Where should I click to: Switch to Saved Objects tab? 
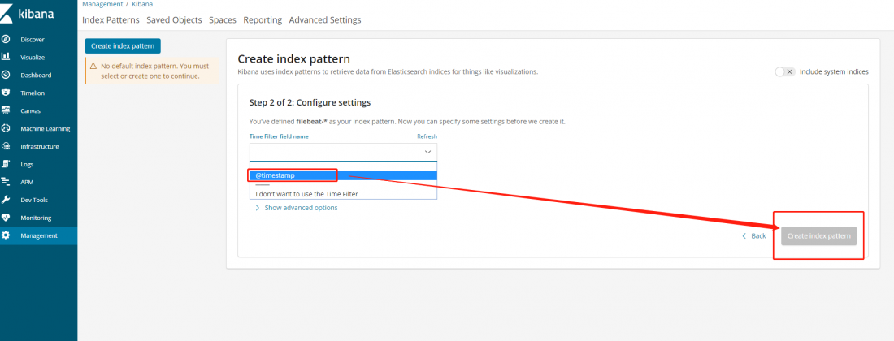click(x=174, y=20)
